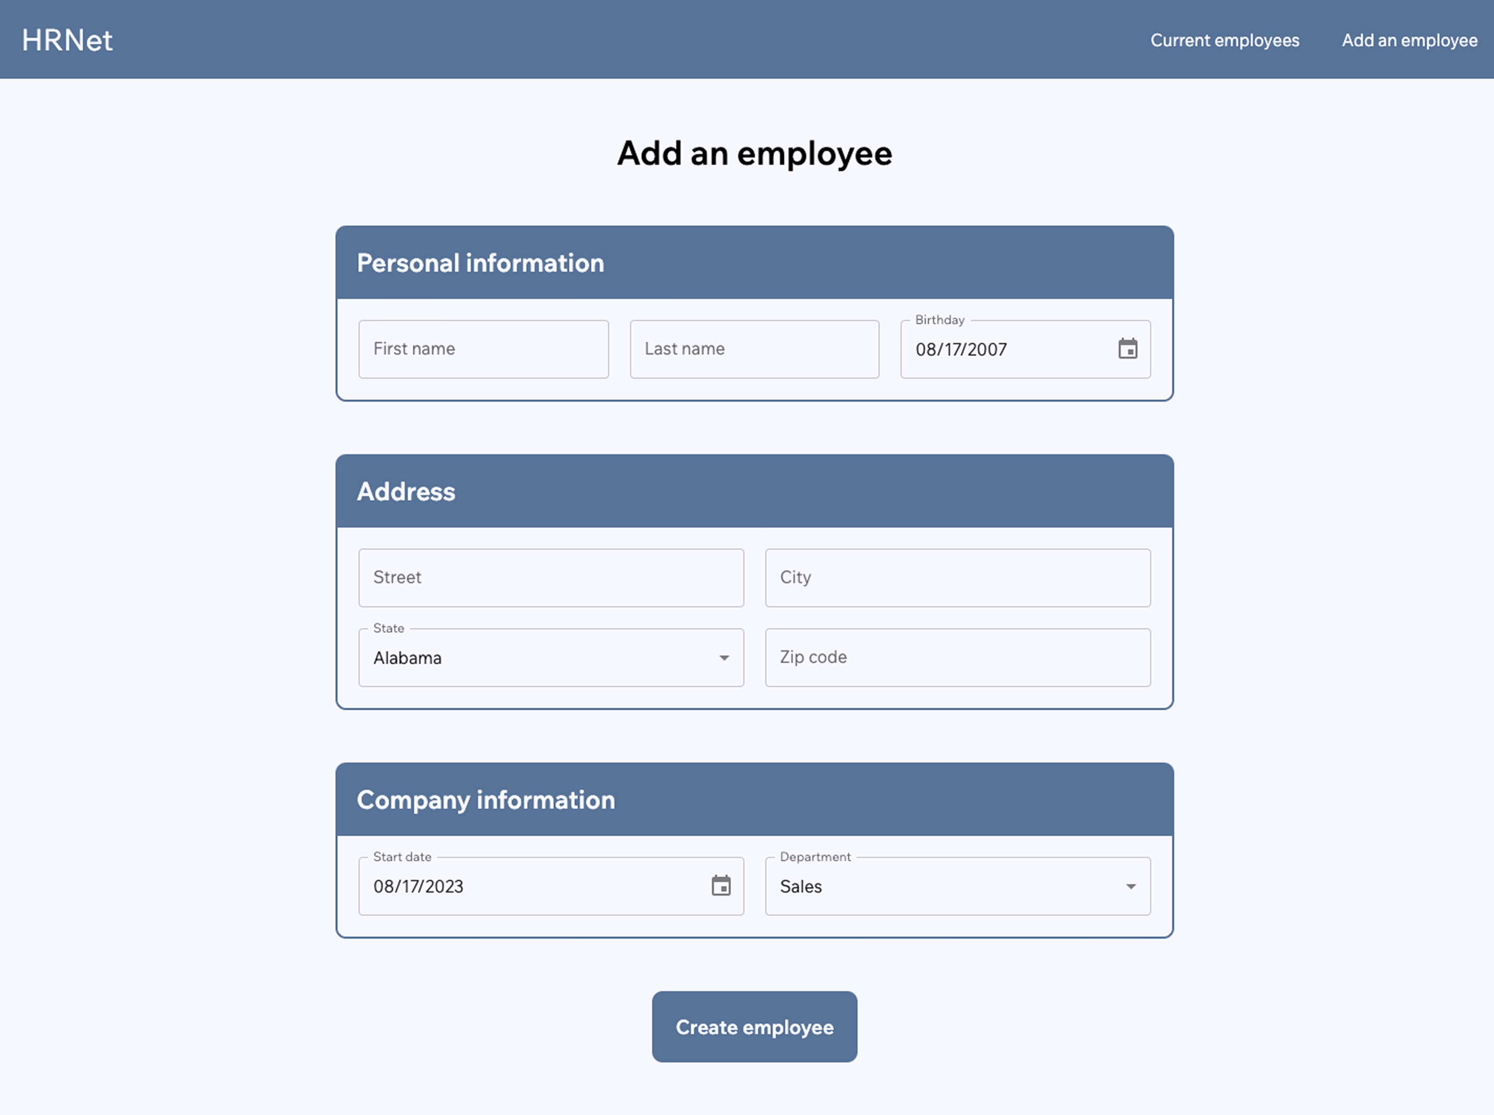Click the HRNet logo text
Viewport: 1494px width, 1115px height.
[67, 40]
